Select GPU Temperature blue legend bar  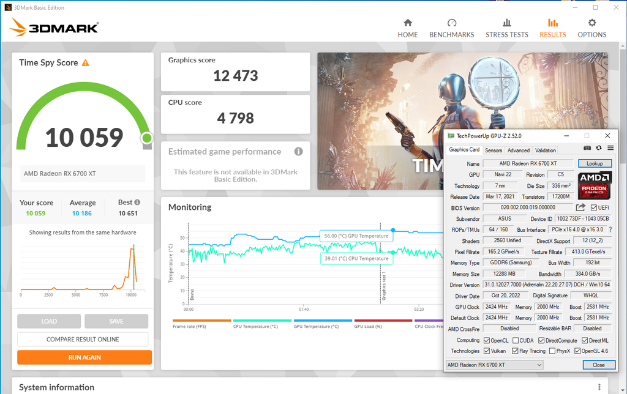323,321
